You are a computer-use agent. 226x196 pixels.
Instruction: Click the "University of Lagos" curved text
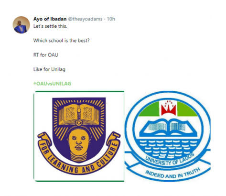tap(170, 160)
